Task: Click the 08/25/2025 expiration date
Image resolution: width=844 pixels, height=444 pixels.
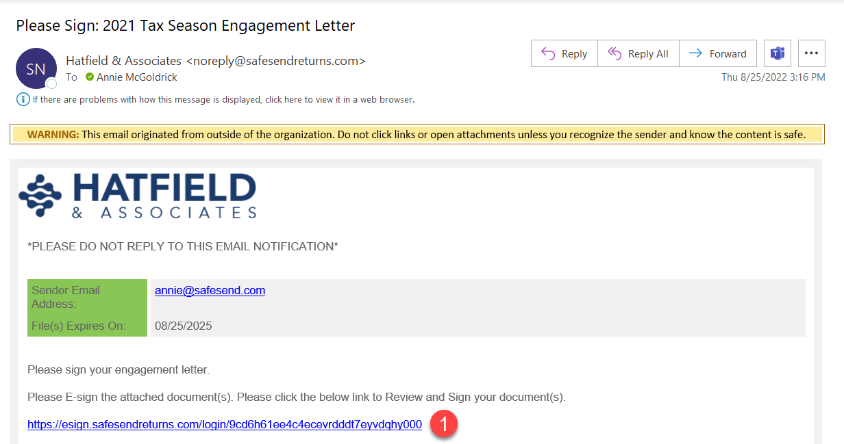Action: click(184, 326)
